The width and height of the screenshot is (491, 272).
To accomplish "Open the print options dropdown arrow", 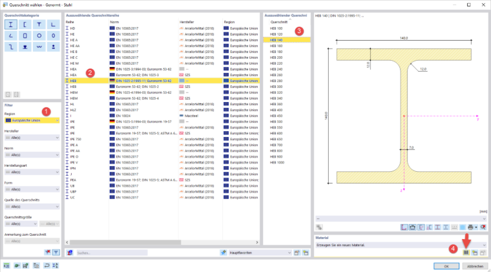I will tap(476, 227).
